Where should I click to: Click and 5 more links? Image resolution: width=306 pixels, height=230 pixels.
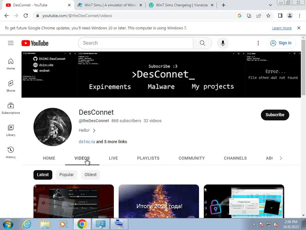[x=112, y=142]
